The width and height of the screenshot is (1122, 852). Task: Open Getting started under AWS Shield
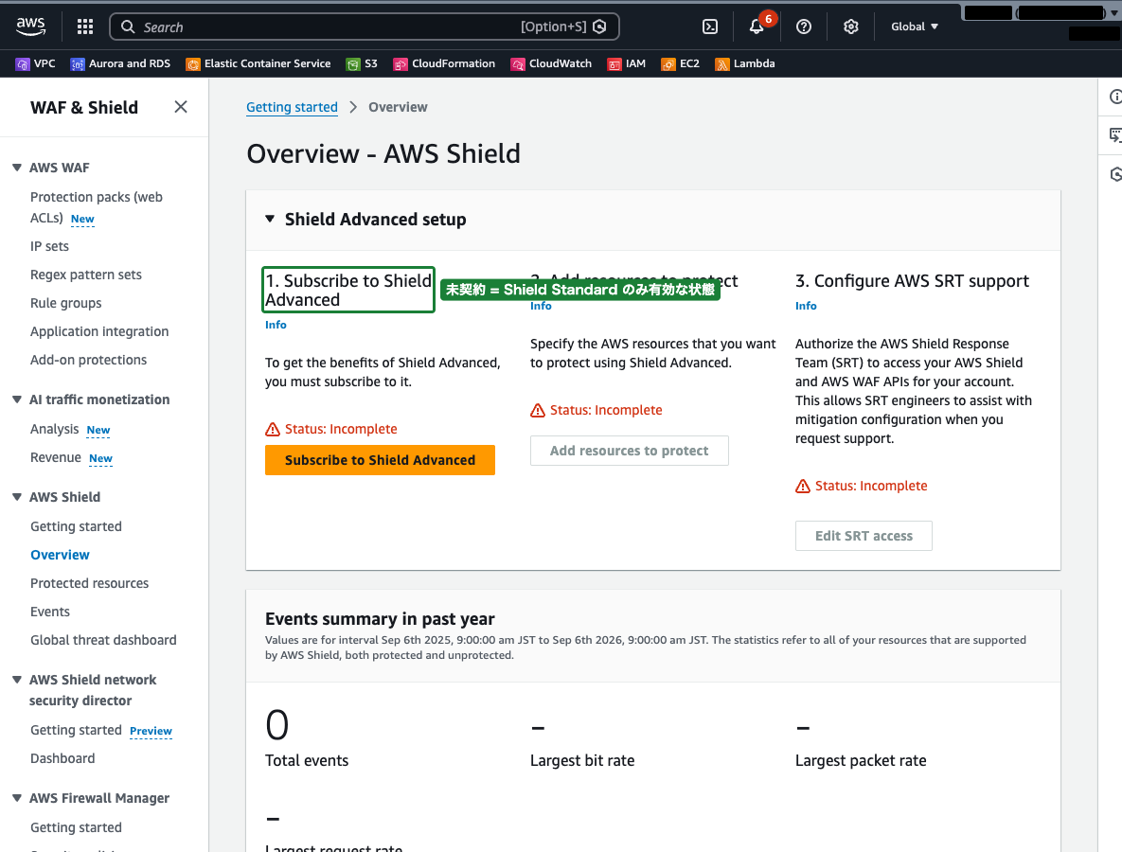click(76, 526)
